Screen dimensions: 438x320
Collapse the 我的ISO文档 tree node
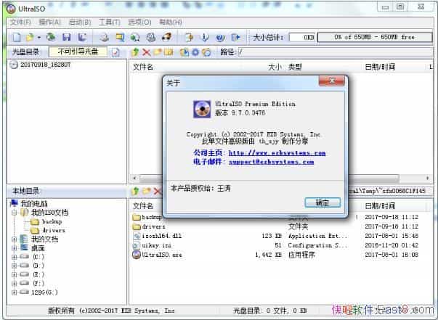[15, 213]
